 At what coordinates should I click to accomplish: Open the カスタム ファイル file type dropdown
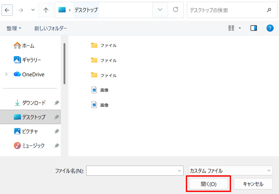[231, 171]
